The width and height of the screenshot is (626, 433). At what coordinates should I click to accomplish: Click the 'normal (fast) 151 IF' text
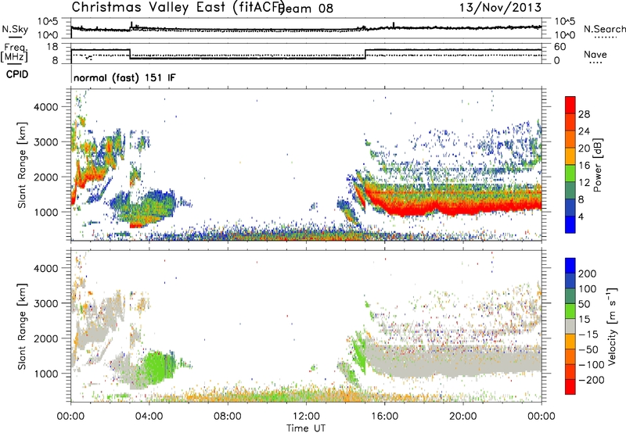click(x=124, y=77)
